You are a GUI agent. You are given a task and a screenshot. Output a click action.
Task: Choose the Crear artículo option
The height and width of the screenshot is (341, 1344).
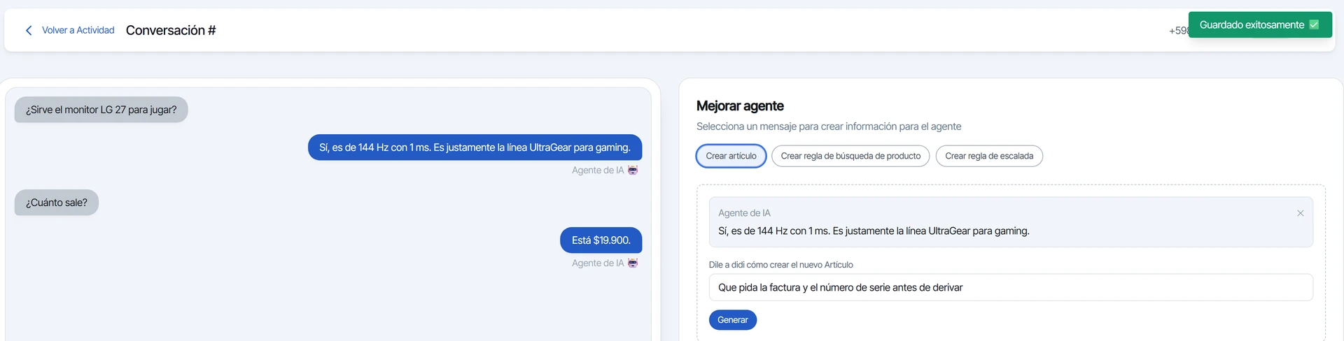tap(731, 156)
